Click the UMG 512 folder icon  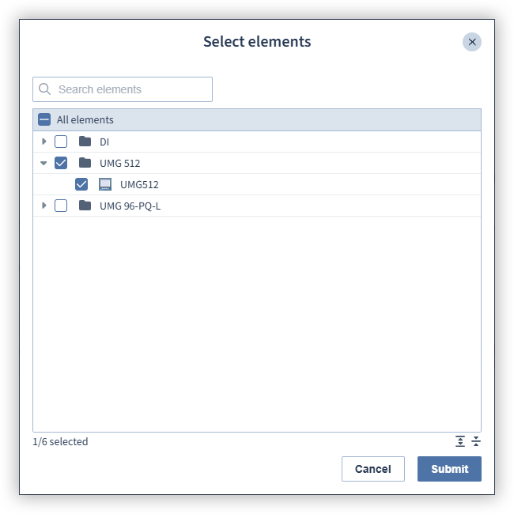point(85,163)
